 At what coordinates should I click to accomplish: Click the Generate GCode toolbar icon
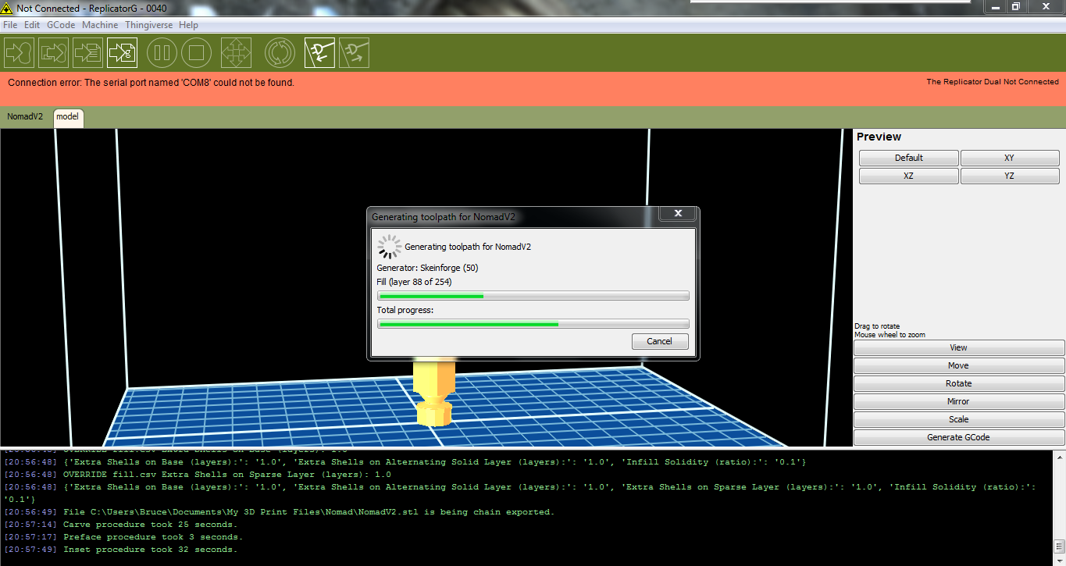pyautogui.click(x=122, y=53)
